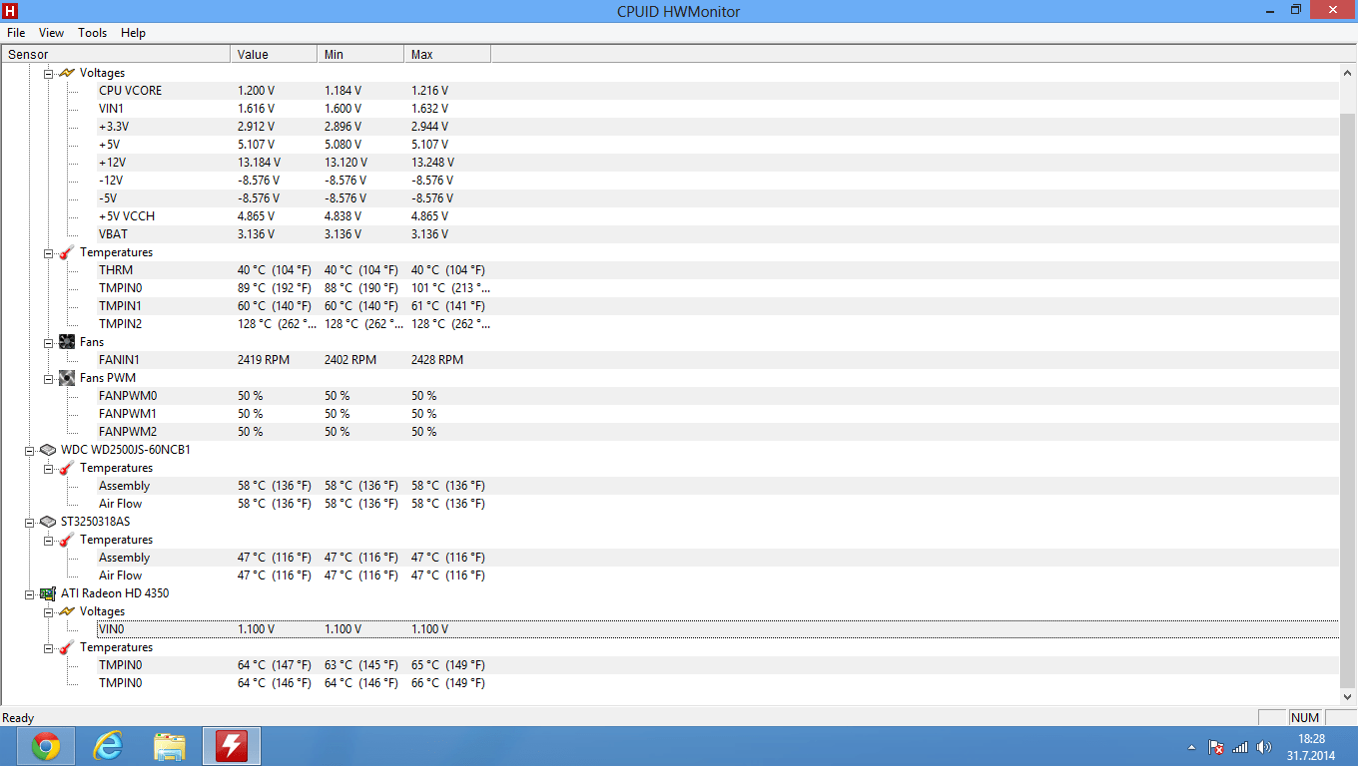Screen dimensions: 1358x766
Task: Click the 13.184 V value
Action: 259,163
